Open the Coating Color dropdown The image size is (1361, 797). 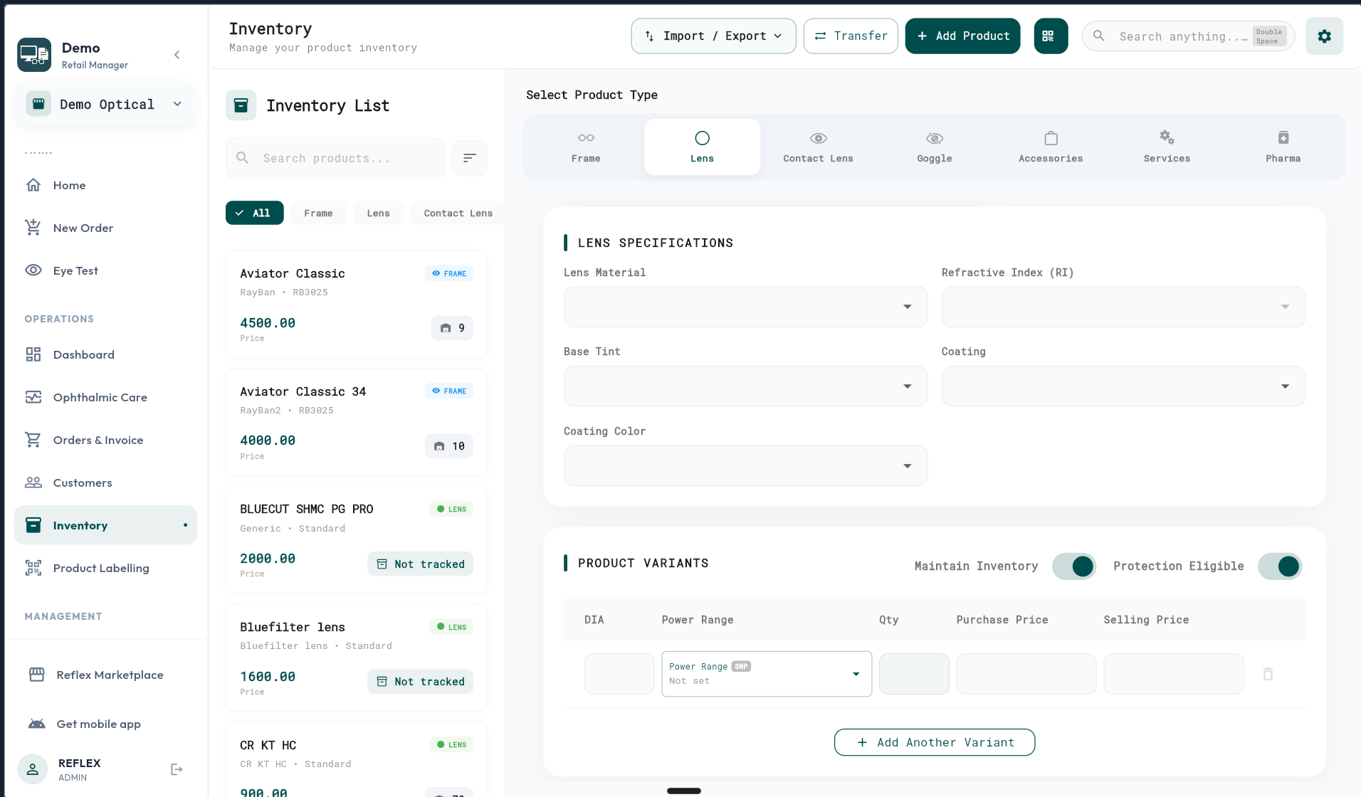(745, 466)
